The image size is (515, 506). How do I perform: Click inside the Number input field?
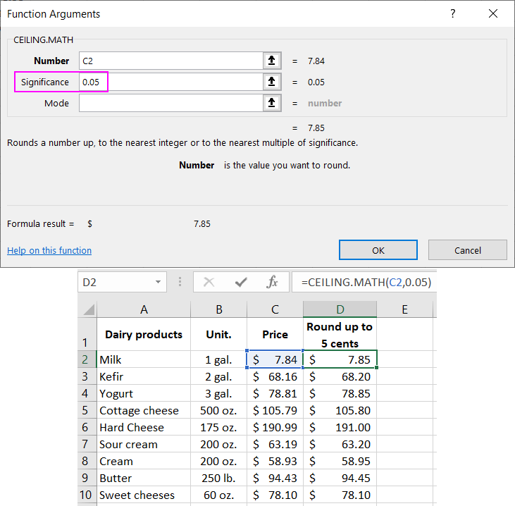pos(169,61)
